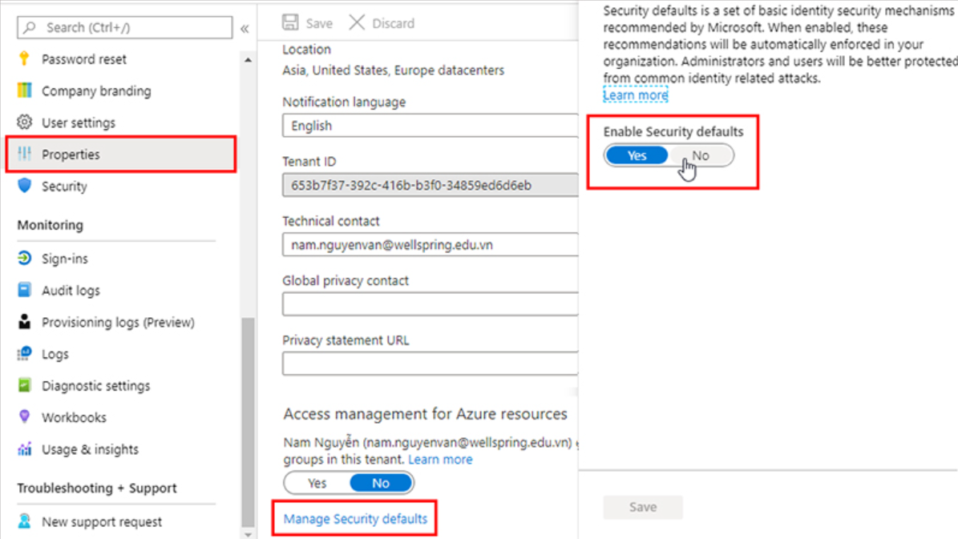The width and height of the screenshot is (958, 539).
Task: Click Learn more in Security defaults panel
Action: [636, 95]
